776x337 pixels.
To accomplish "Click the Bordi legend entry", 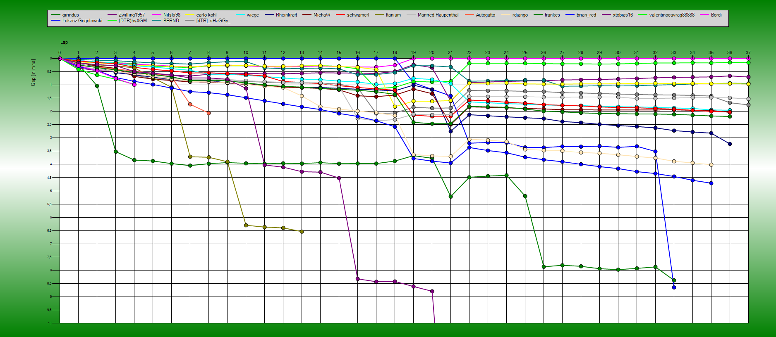I will tap(716, 15).
